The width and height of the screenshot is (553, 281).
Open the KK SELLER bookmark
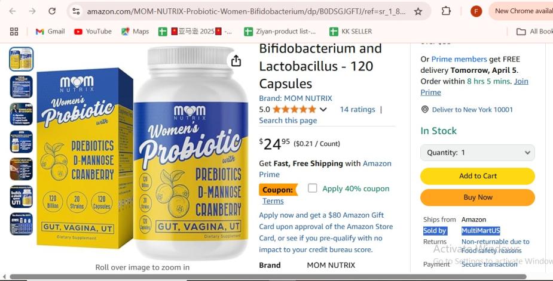[x=350, y=32]
